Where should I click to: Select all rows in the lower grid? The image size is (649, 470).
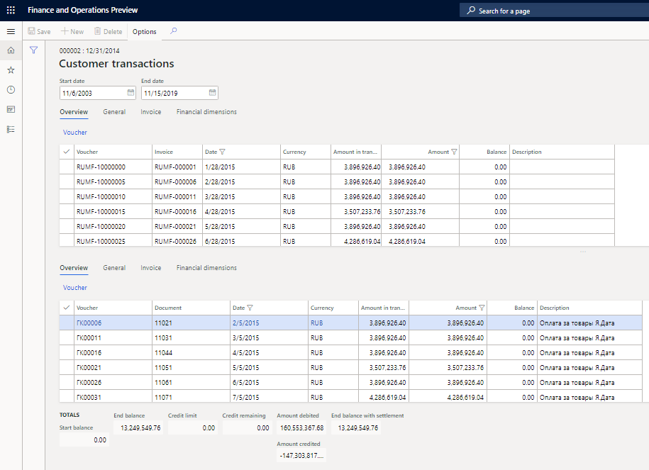[x=66, y=308]
